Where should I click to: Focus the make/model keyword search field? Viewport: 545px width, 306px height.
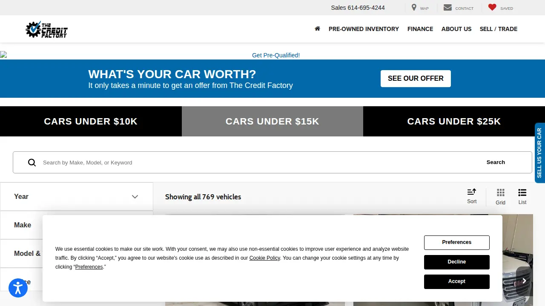[x=255, y=162]
